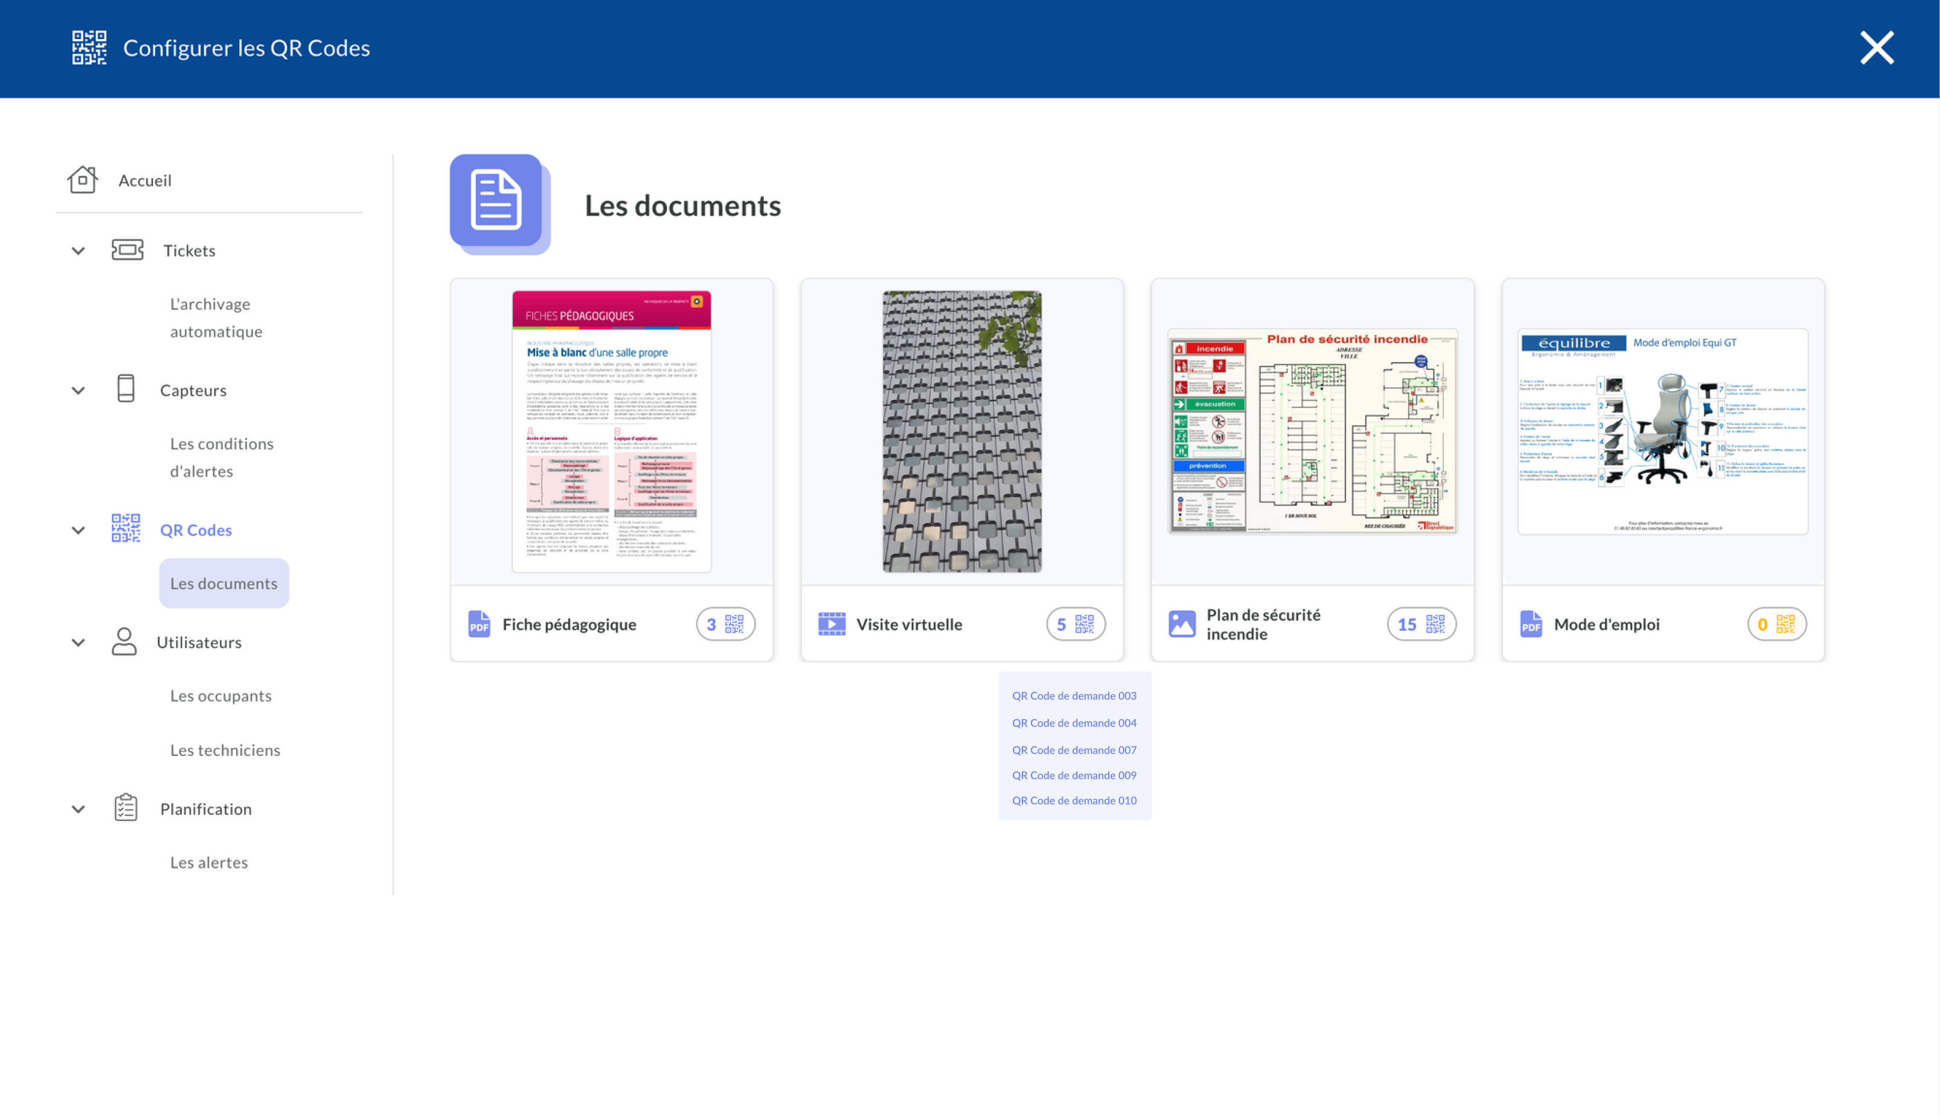
Task: Open link QR Code de demande 003
Action: click(x=1074, y=696)
